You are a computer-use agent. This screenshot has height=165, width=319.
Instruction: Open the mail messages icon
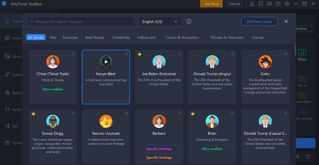point(278,4)
